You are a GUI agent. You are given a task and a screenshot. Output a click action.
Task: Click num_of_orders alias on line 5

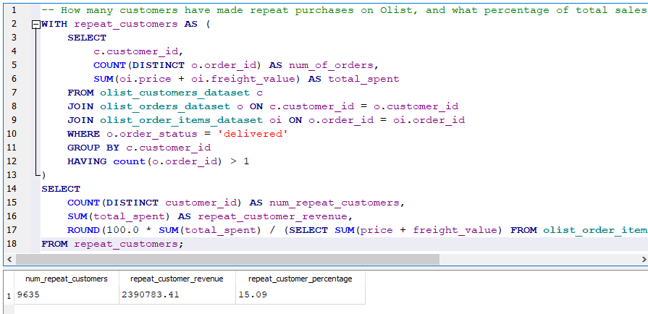pos(331,65)
